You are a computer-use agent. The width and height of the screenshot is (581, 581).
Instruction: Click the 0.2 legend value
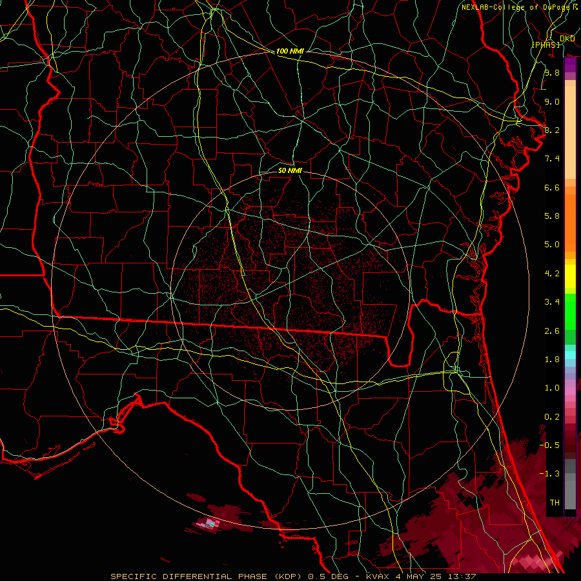tap(552, 417)
